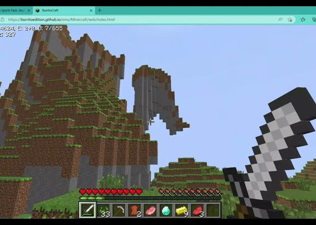The width and height of the screenshot is (316, 225).
Task: Click the green experience bar
Action: (x=150, y=198)
